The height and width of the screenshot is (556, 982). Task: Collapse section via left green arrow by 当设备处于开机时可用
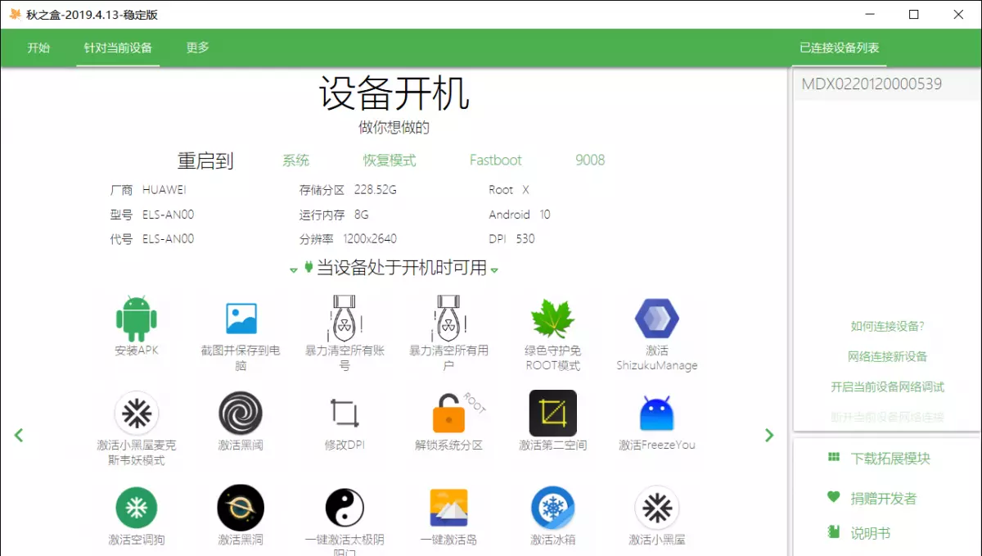pyautogui.click(x=294, y=269)
